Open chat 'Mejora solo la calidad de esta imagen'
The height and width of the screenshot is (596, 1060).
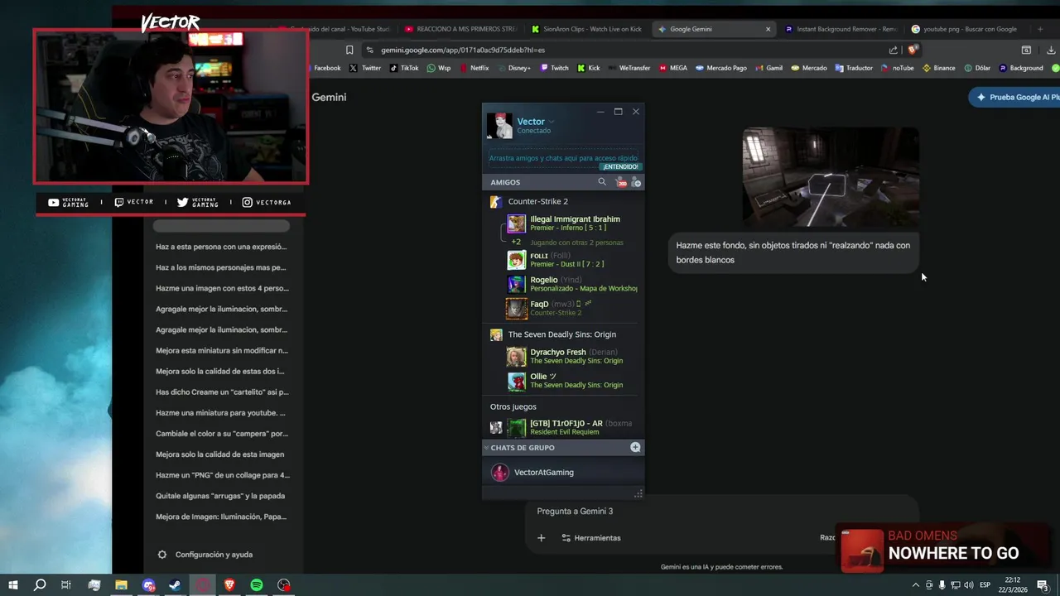coord(221,454)
